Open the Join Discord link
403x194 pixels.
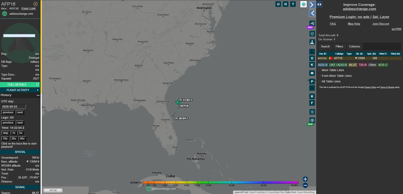click(381, 24)
